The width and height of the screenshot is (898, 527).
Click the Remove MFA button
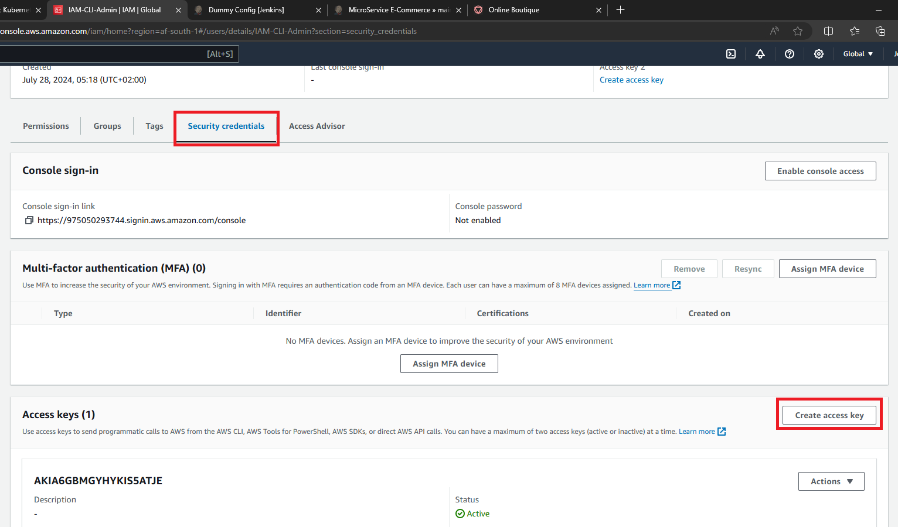(x=689, y=269)
